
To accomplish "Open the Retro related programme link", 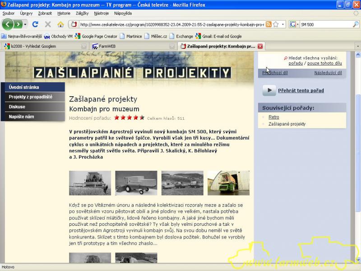I will (273, 117).
